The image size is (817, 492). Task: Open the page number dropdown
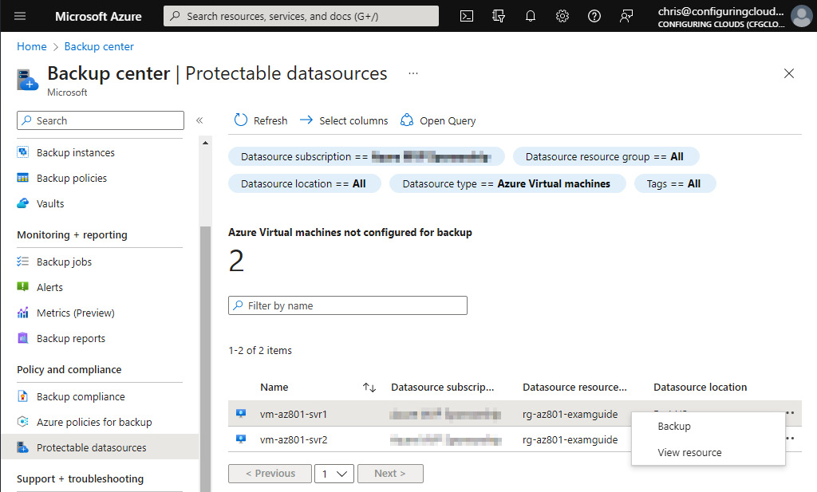pos(334,473)
